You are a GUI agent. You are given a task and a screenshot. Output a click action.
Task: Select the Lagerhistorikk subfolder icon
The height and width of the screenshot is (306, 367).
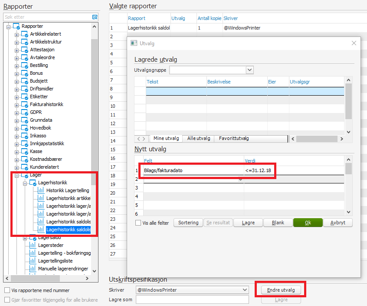(33, 183)
